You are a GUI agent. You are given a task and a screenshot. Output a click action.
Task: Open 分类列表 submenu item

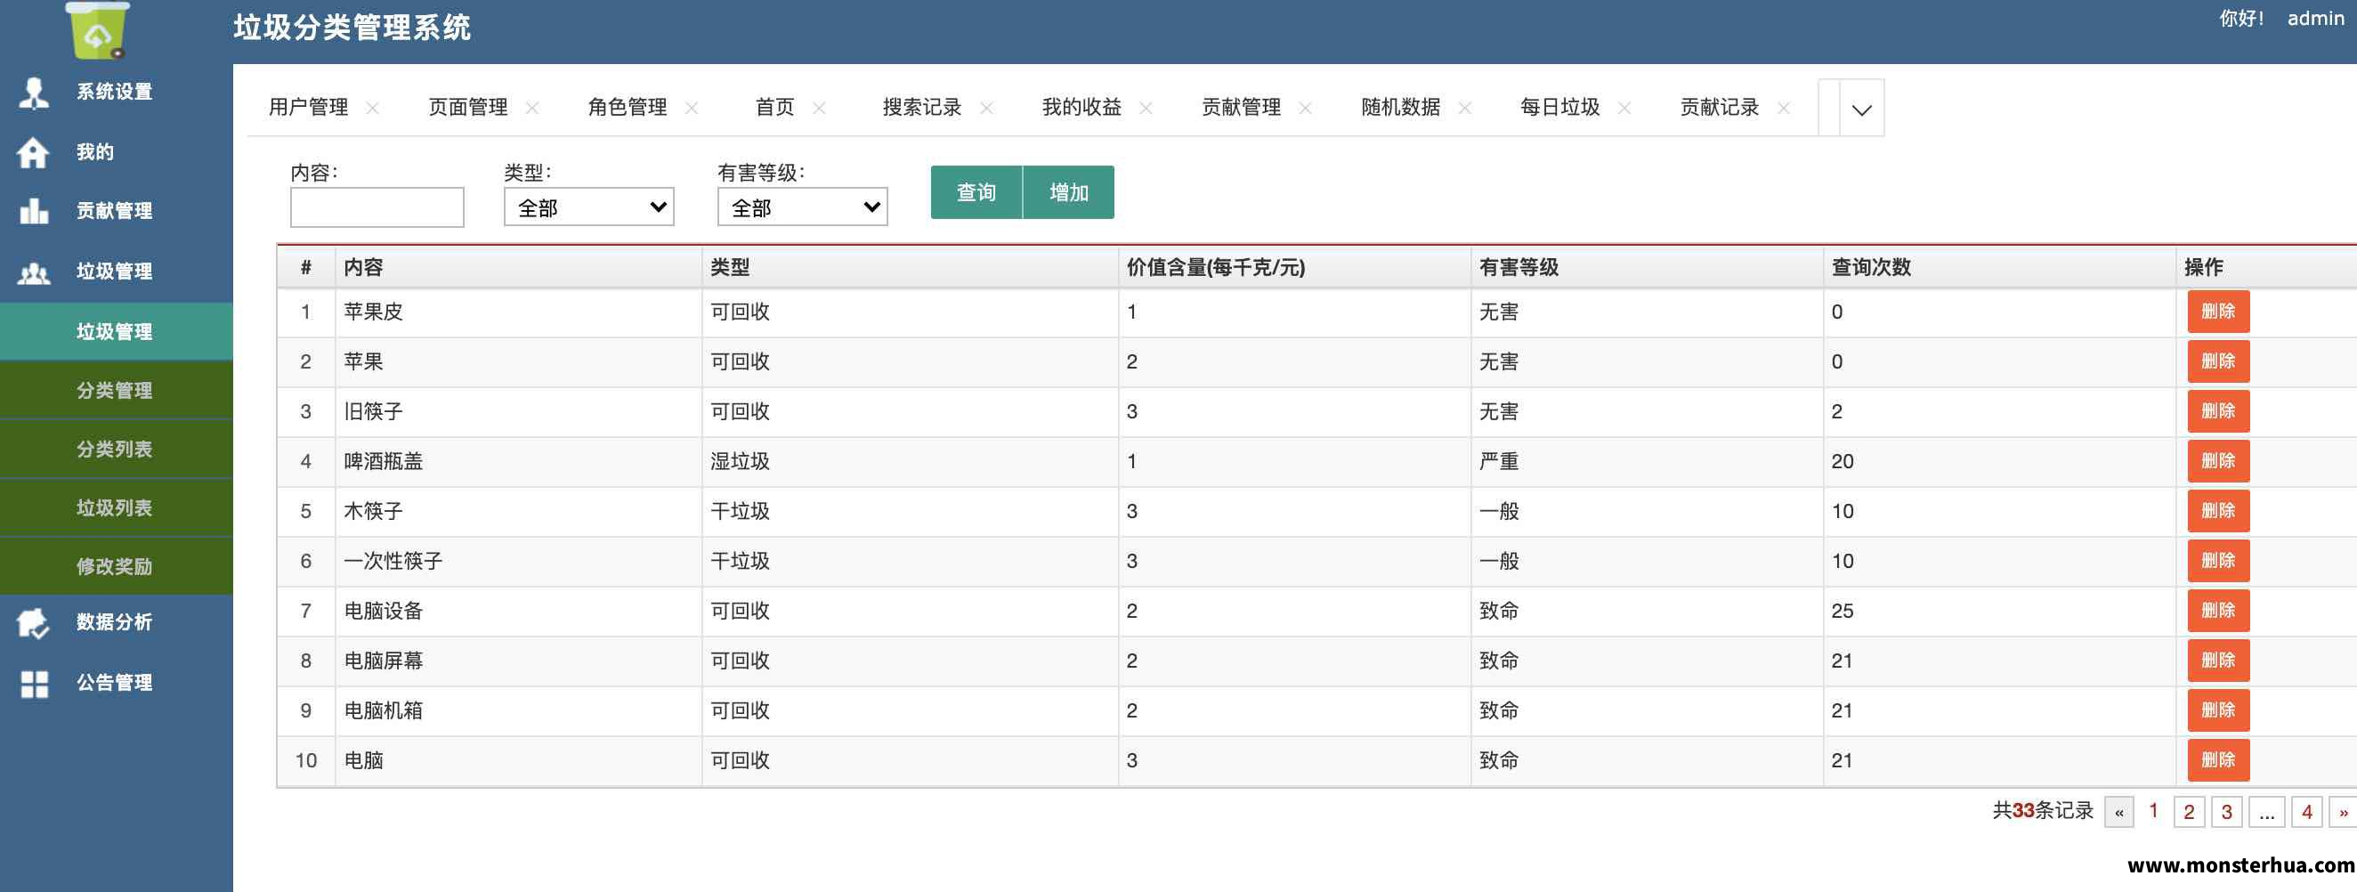tap(117, 450)
